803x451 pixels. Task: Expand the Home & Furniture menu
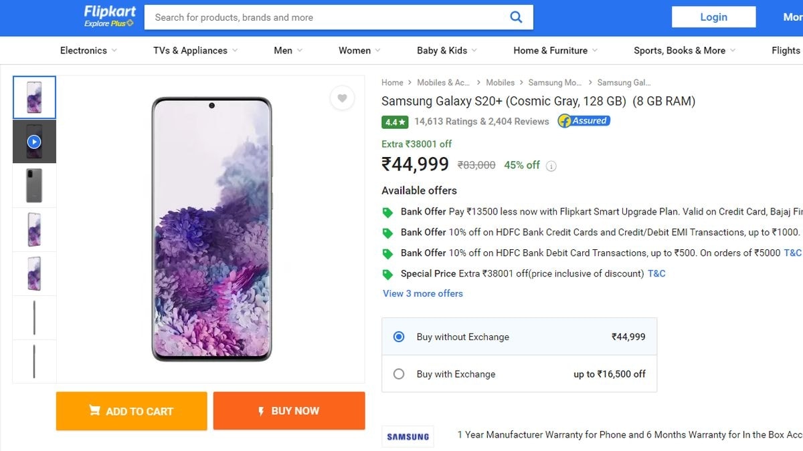pyautogui.click(x=555, y=50)
